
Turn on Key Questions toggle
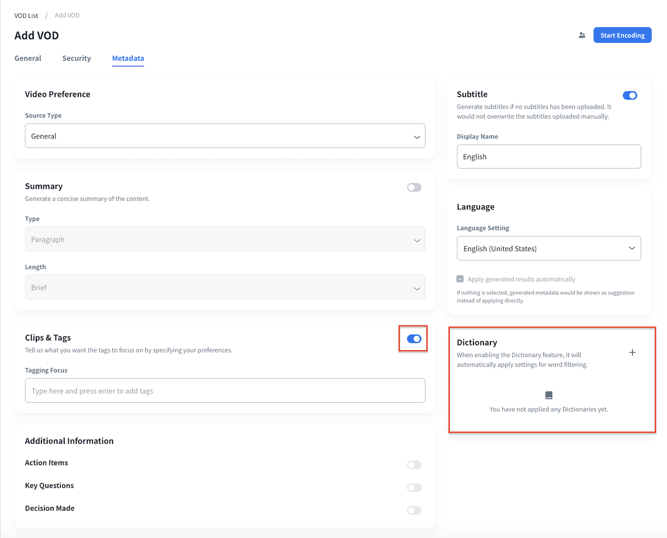[x=414, y=488]
